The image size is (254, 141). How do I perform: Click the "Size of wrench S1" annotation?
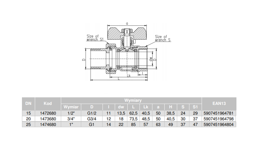(x=95, y=38)
